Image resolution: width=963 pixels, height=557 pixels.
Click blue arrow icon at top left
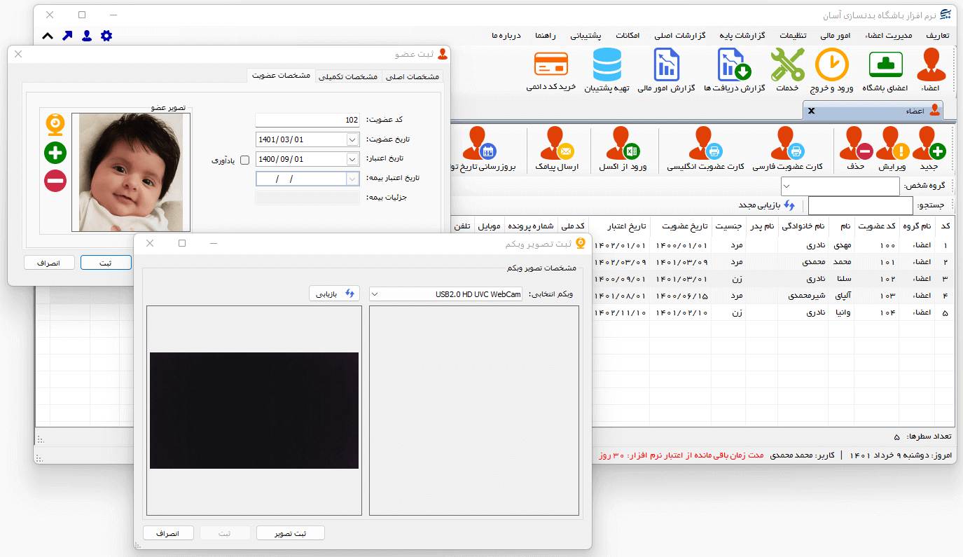(67, 36)
